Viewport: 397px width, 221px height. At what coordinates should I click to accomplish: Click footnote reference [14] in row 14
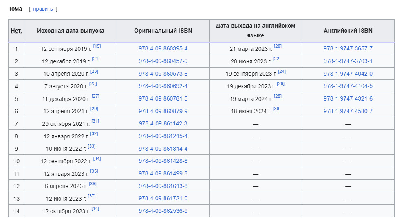(x=95, y=209)
